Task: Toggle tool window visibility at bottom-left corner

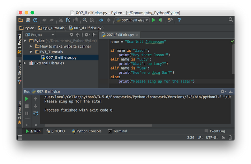Action: [x=20, y=137]
